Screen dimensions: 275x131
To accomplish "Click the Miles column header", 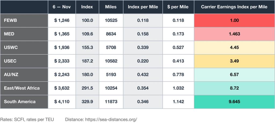I will tap(111, 7).
